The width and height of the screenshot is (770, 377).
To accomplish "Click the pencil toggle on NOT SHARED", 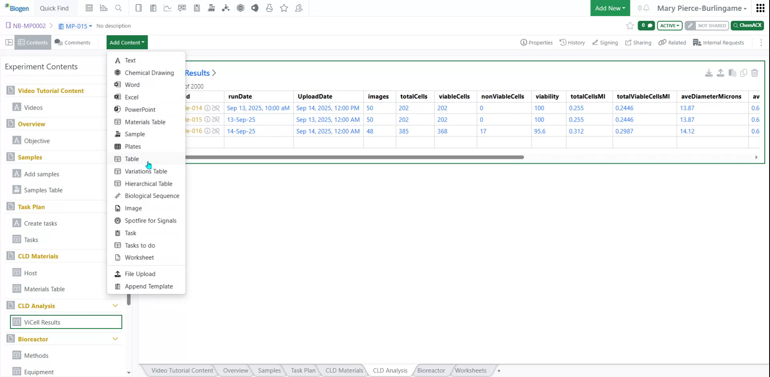I will click(x=690, y=25).
